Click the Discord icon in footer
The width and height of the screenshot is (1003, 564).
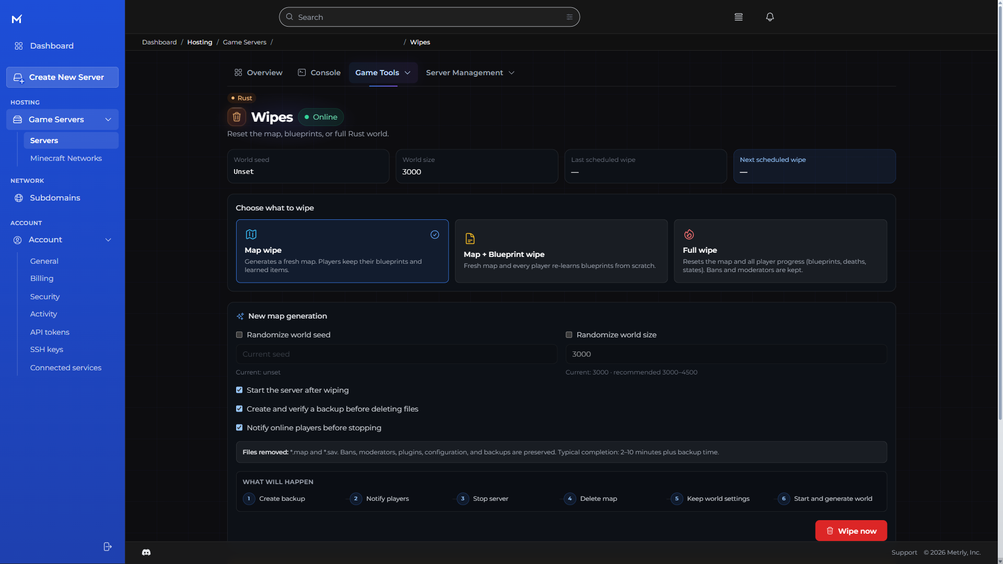click(x=146, y=553)
